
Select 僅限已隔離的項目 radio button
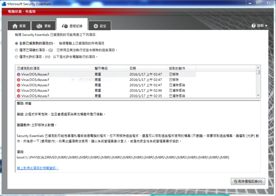click(x=16, y=50)
